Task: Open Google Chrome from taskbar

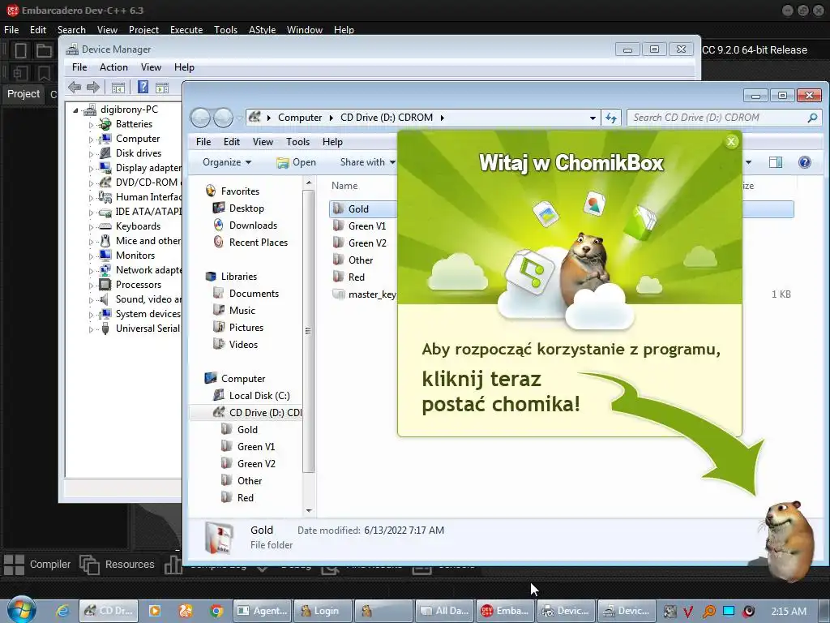Action: [x=216, y=611]
